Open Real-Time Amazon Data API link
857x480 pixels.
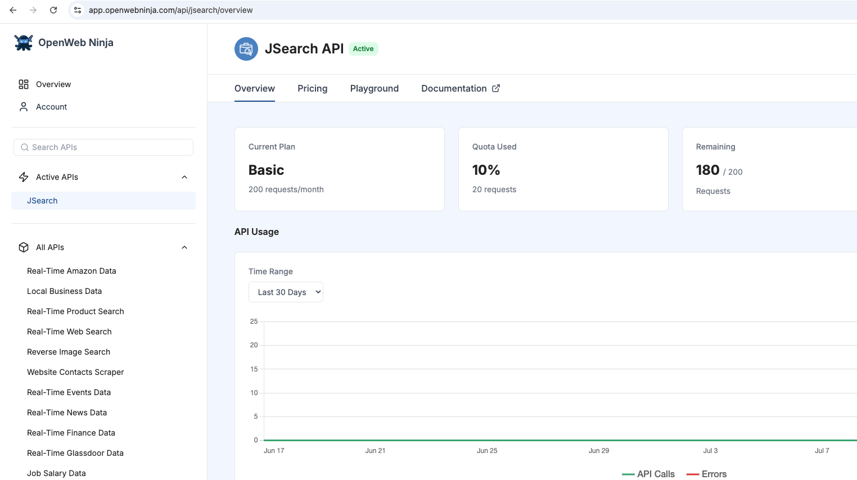[x=71, y=271]
